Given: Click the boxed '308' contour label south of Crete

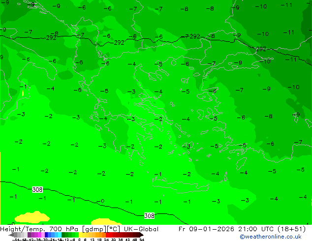Looking at the screenshot, I should point(149,216).
